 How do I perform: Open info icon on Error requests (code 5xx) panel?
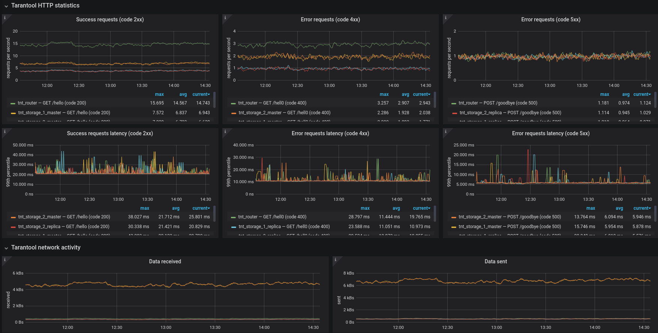coord(445,18)
